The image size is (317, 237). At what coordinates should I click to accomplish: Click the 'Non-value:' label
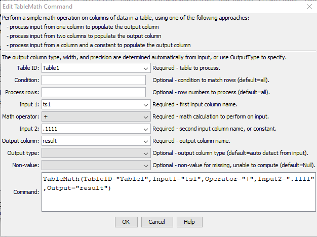[26, 165]
